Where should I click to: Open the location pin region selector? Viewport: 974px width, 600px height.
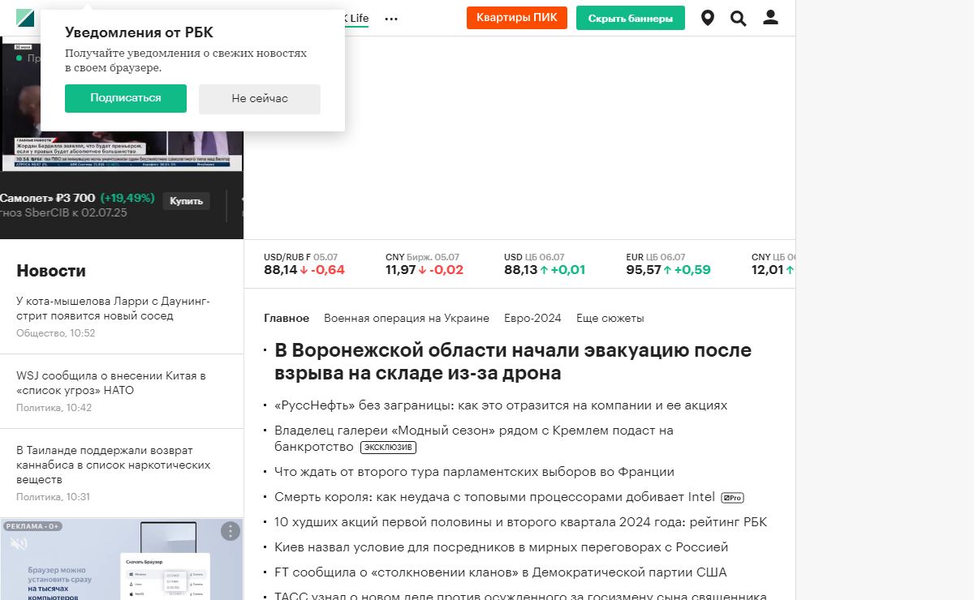708,18
